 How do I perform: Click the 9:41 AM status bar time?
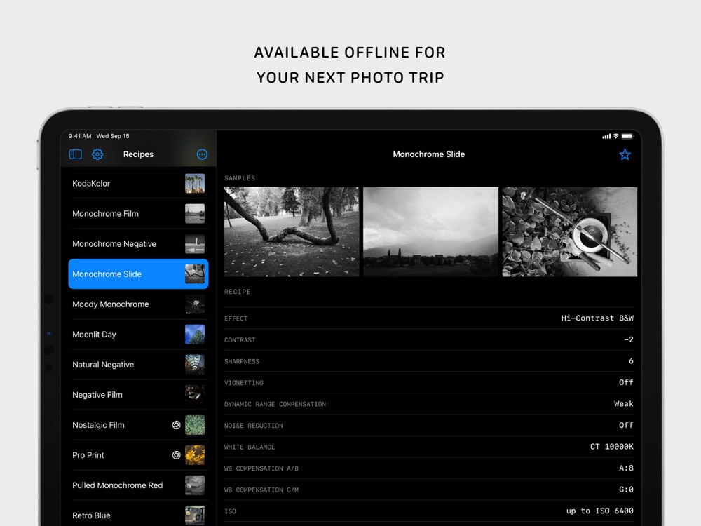click(x=80, y=136)
